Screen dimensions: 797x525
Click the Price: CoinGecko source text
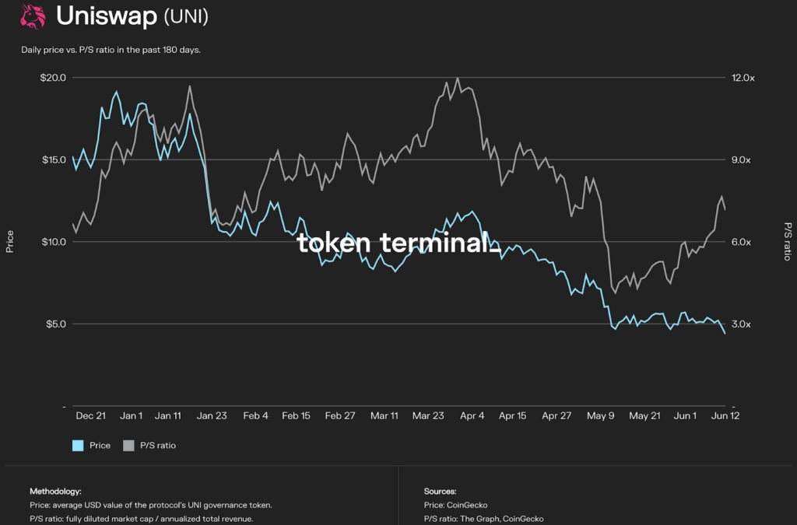tap(456, 505)
